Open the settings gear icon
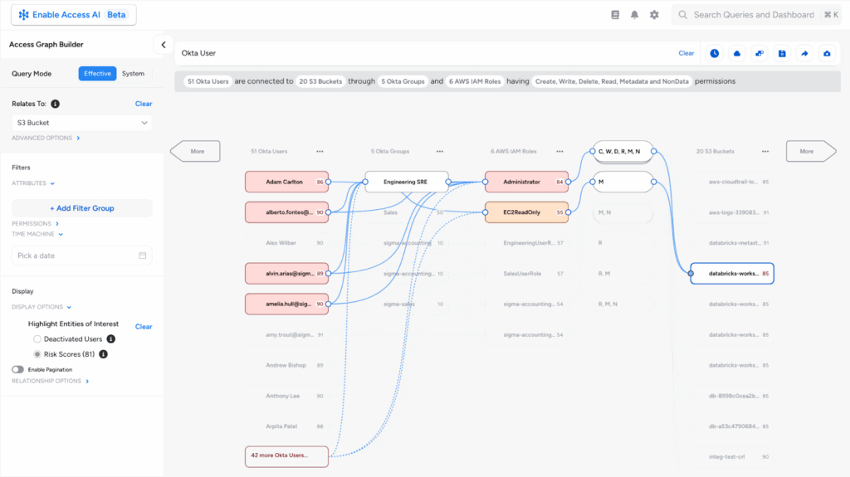The image size is (850, 477). pos(654,15)
